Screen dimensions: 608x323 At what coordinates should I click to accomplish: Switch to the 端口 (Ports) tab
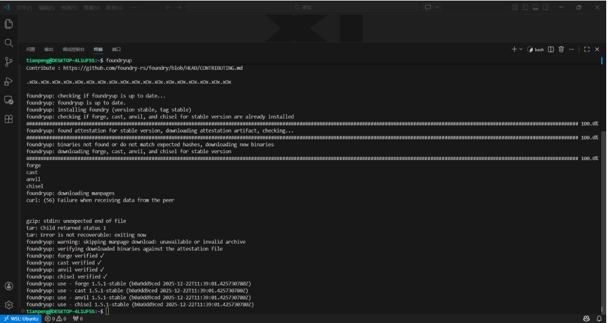[116, 49]
